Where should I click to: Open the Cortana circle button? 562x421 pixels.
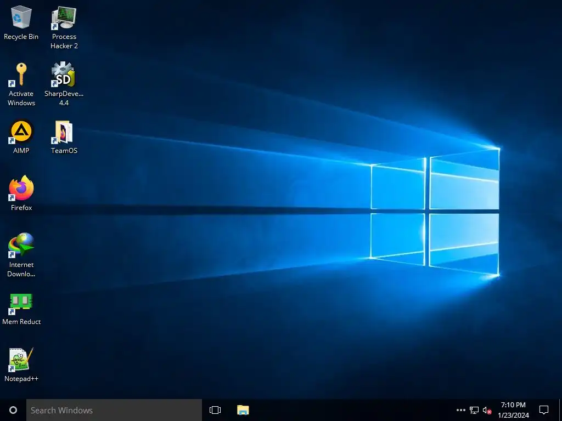pyautogui.click(x=13, y=410)
